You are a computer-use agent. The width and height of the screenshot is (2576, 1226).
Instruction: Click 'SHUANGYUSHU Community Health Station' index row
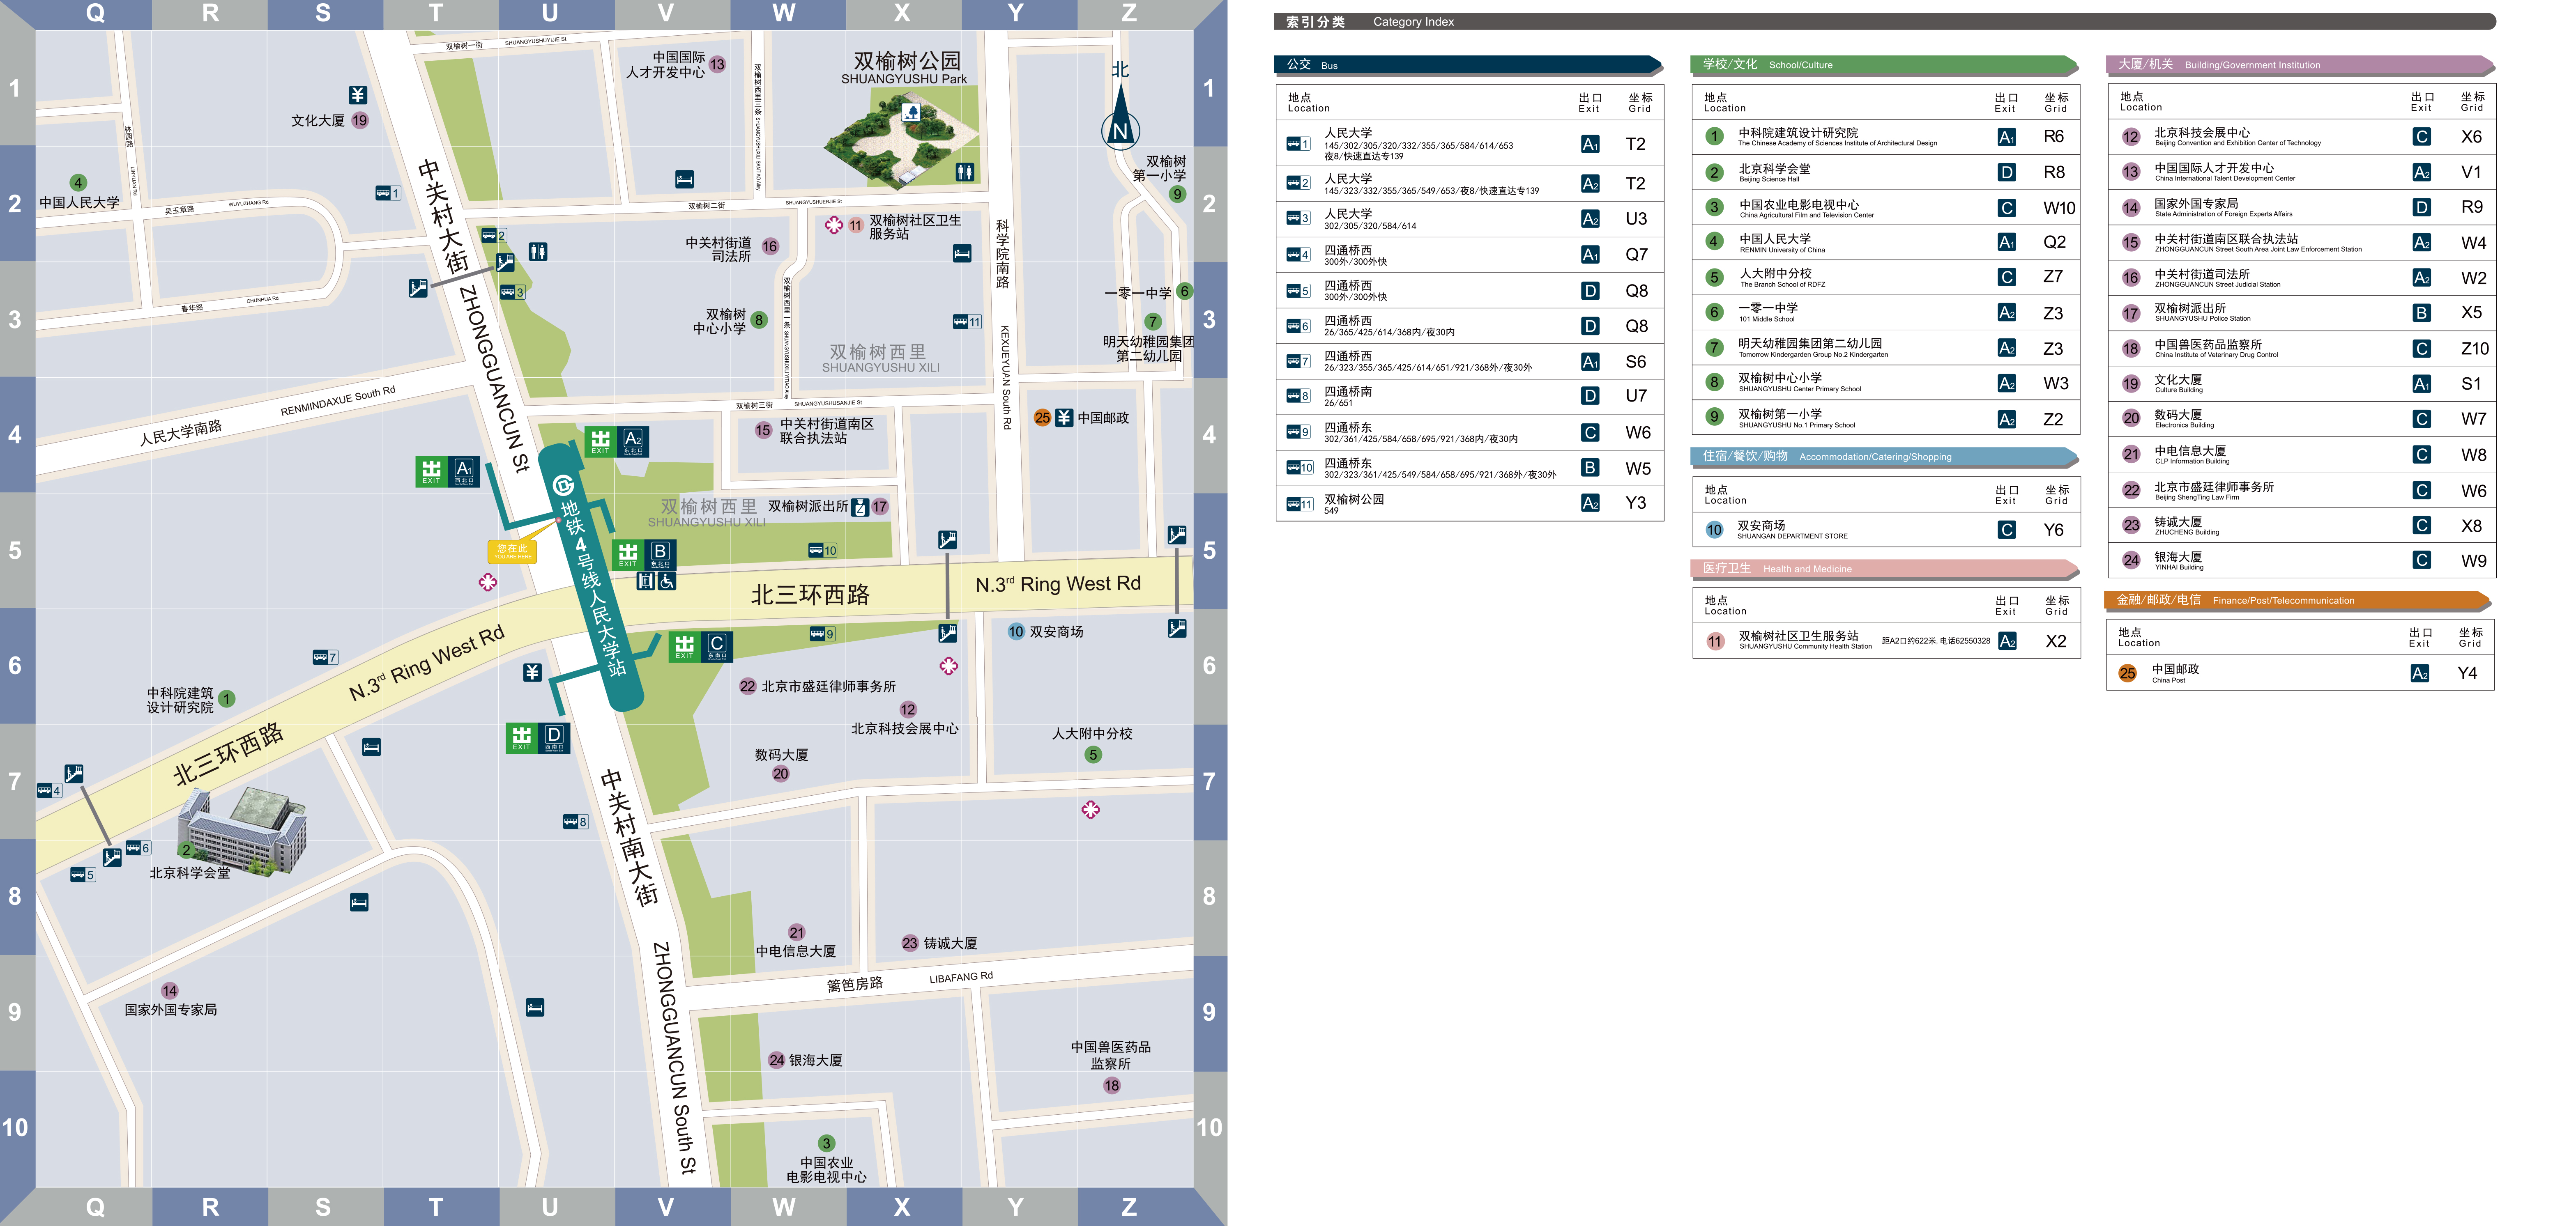click(1885, 641)
